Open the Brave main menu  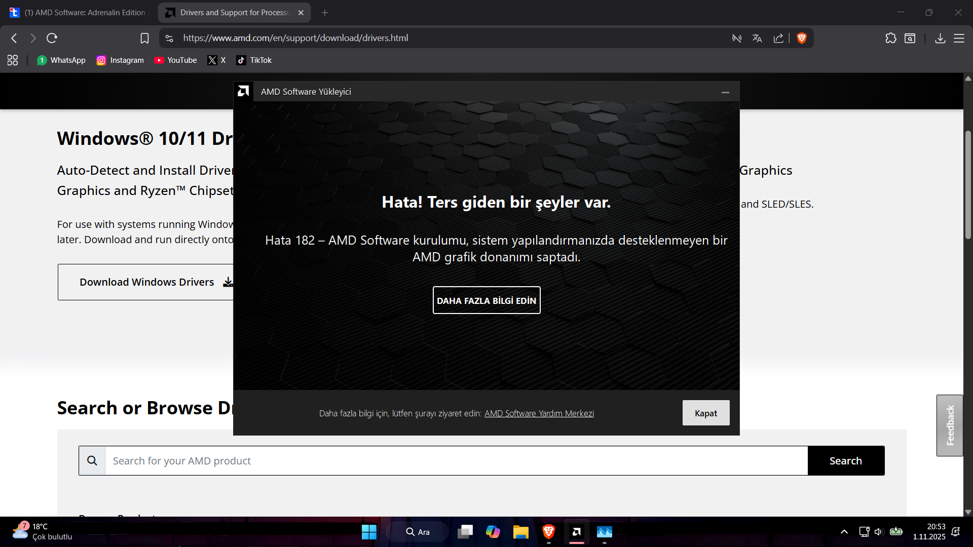(959, 38)
